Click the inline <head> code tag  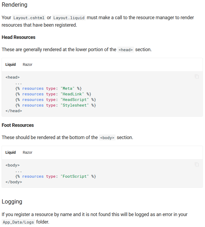click(126, 50)
